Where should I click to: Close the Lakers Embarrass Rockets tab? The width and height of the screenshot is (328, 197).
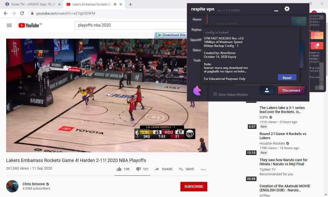pyautogui.click(x=121, y=4)
